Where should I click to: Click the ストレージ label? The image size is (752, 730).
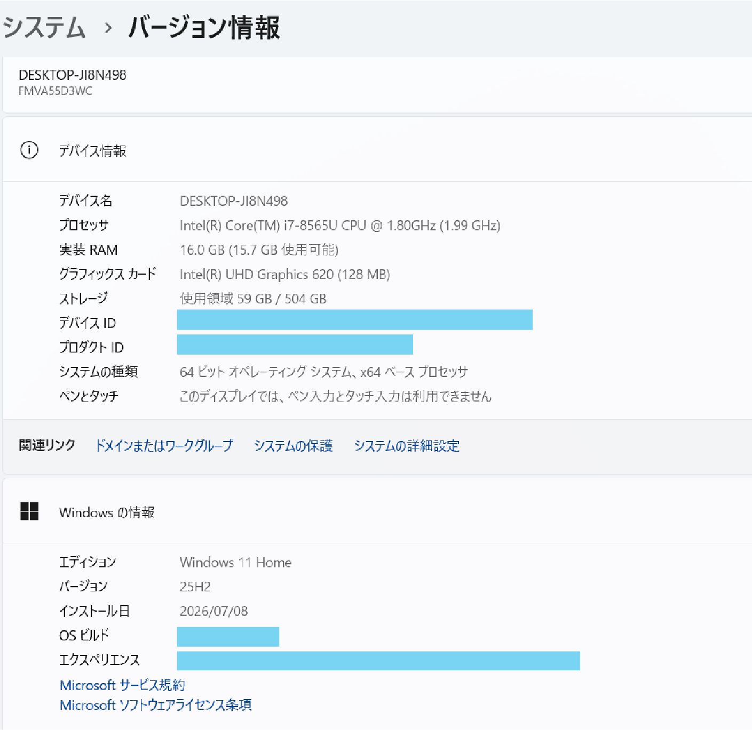coord(83,299)
